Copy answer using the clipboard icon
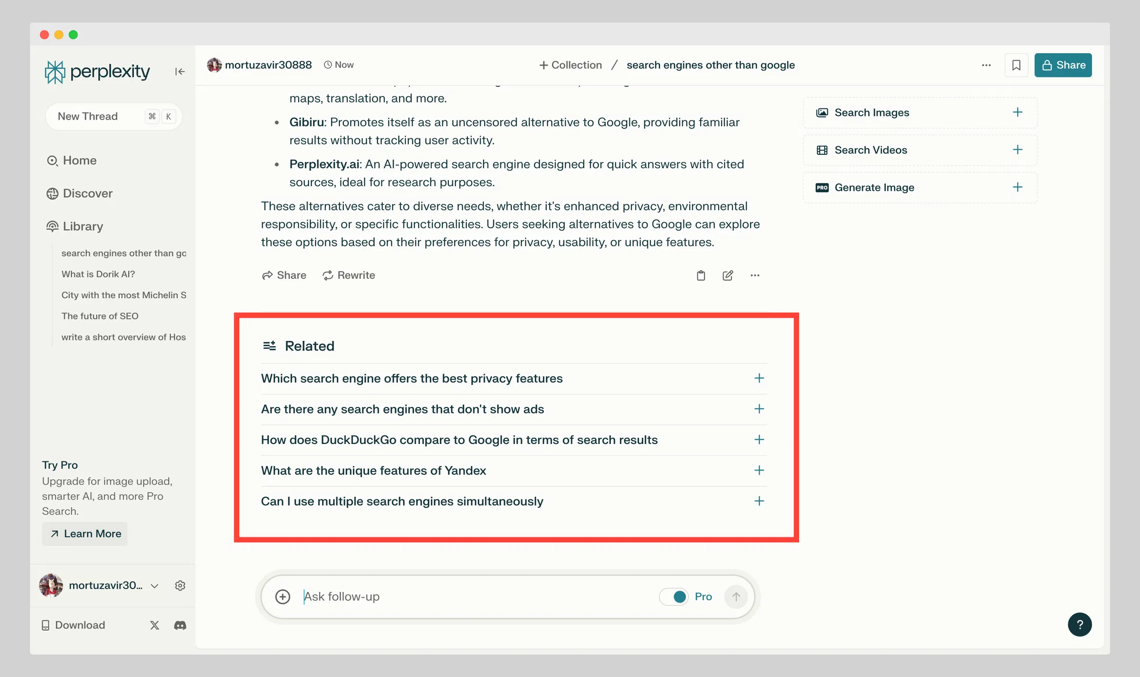 coord(701,275)
